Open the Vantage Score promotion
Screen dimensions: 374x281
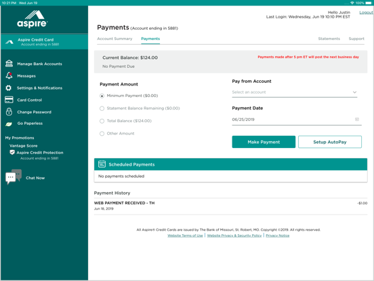click(23, 146)
